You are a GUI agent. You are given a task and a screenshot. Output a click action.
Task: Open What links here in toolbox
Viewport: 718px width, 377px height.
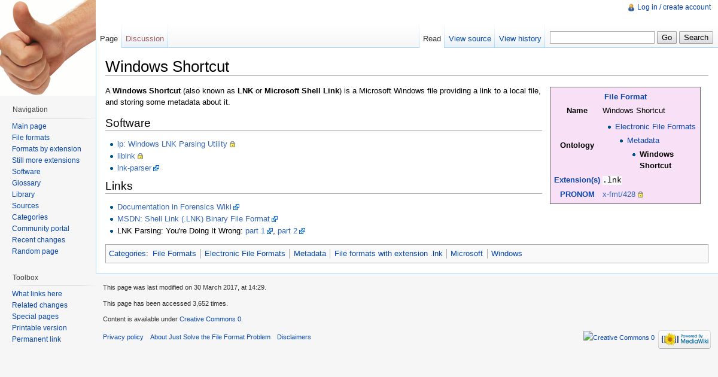point(37,294)
